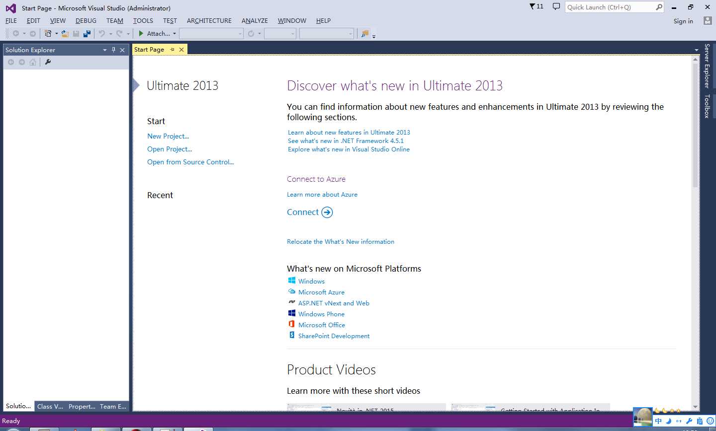The image size is (716, 431).
Task: Click the account avatar icon beside Sign in
Action: (x=708, y=20)
